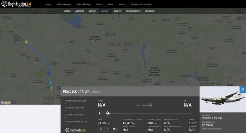Open the About menu

pyautogui.click(x=122, y=4)
